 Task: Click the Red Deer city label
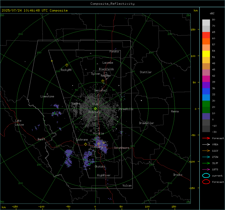(x=106, y=76)
